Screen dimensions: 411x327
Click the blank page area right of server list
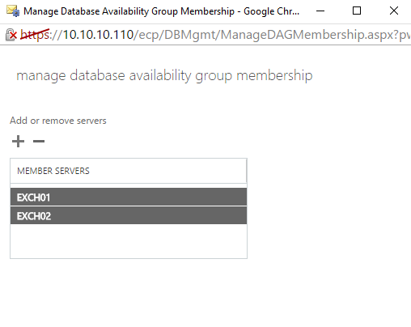[x=329, y=208]
